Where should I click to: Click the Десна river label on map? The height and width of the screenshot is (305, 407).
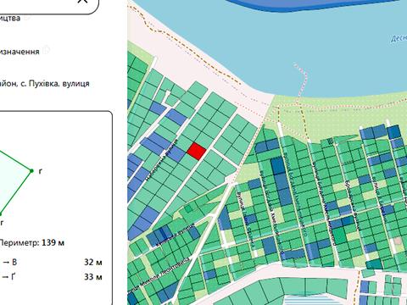click(399, 38)
